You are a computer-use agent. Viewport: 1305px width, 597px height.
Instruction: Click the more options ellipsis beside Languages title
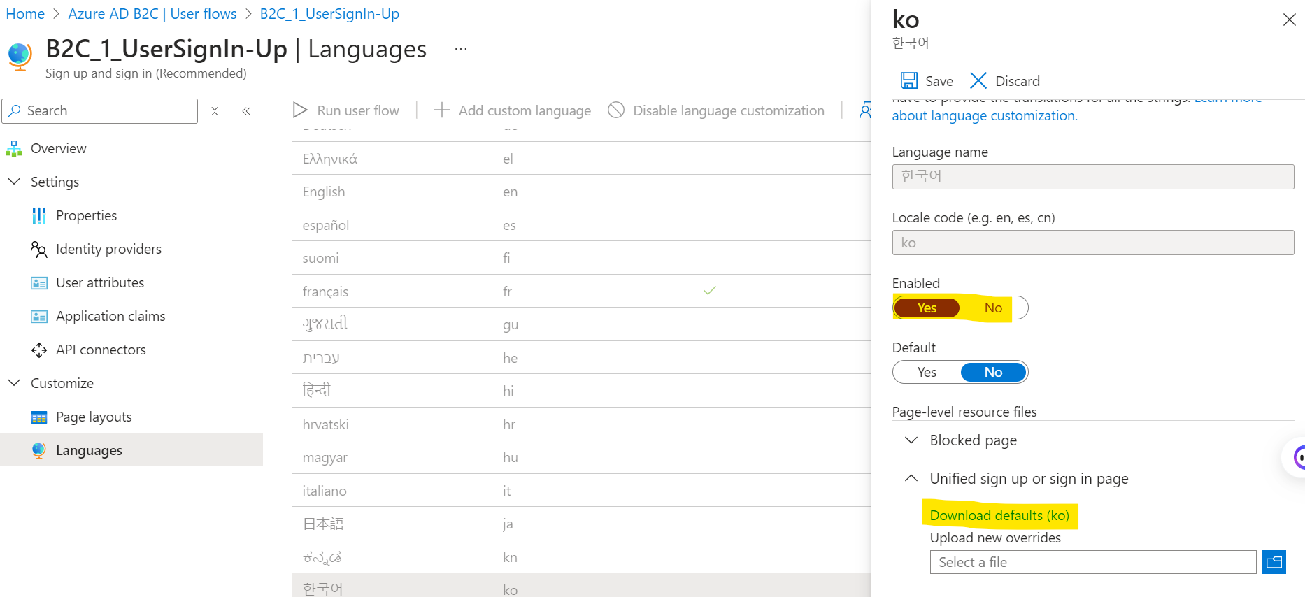tap(460, 49)
